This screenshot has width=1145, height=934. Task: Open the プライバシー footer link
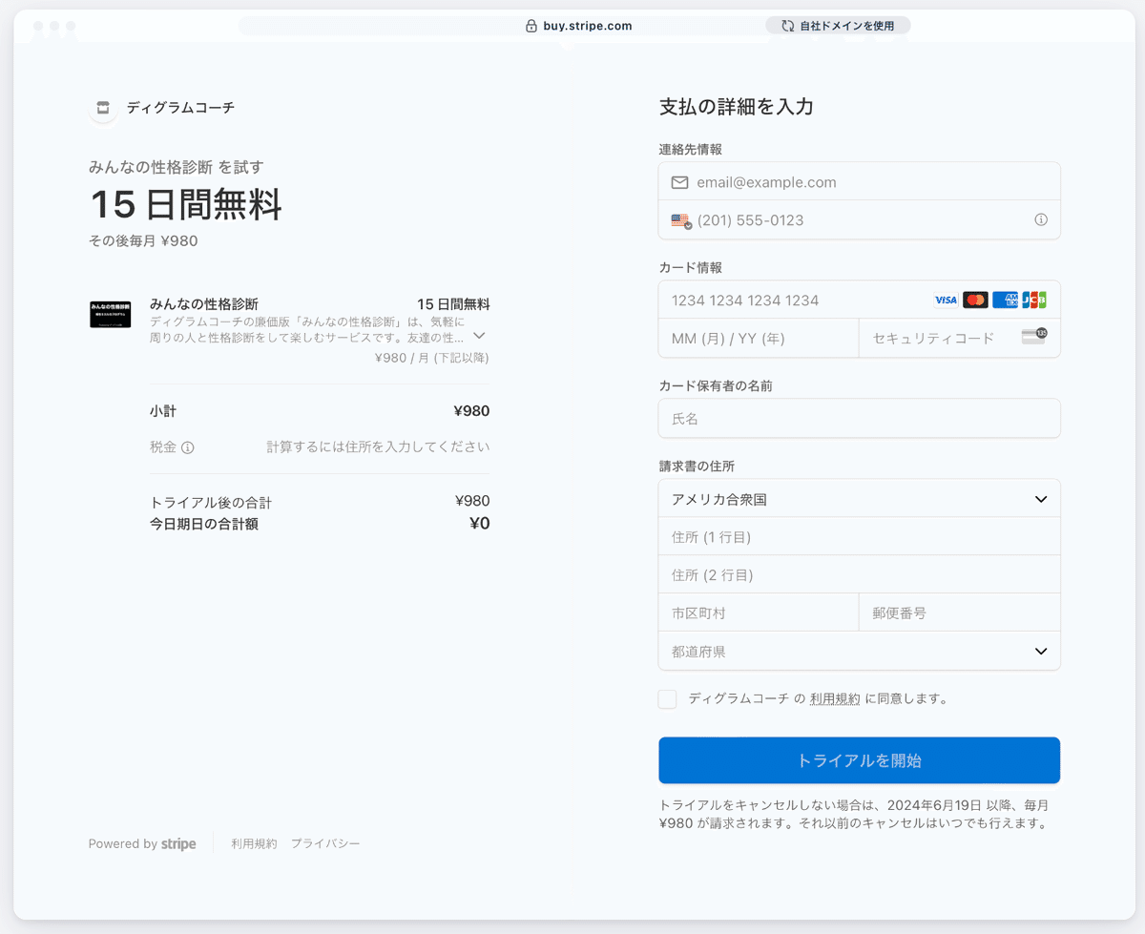pyautogui.click(x=325, y=843)
